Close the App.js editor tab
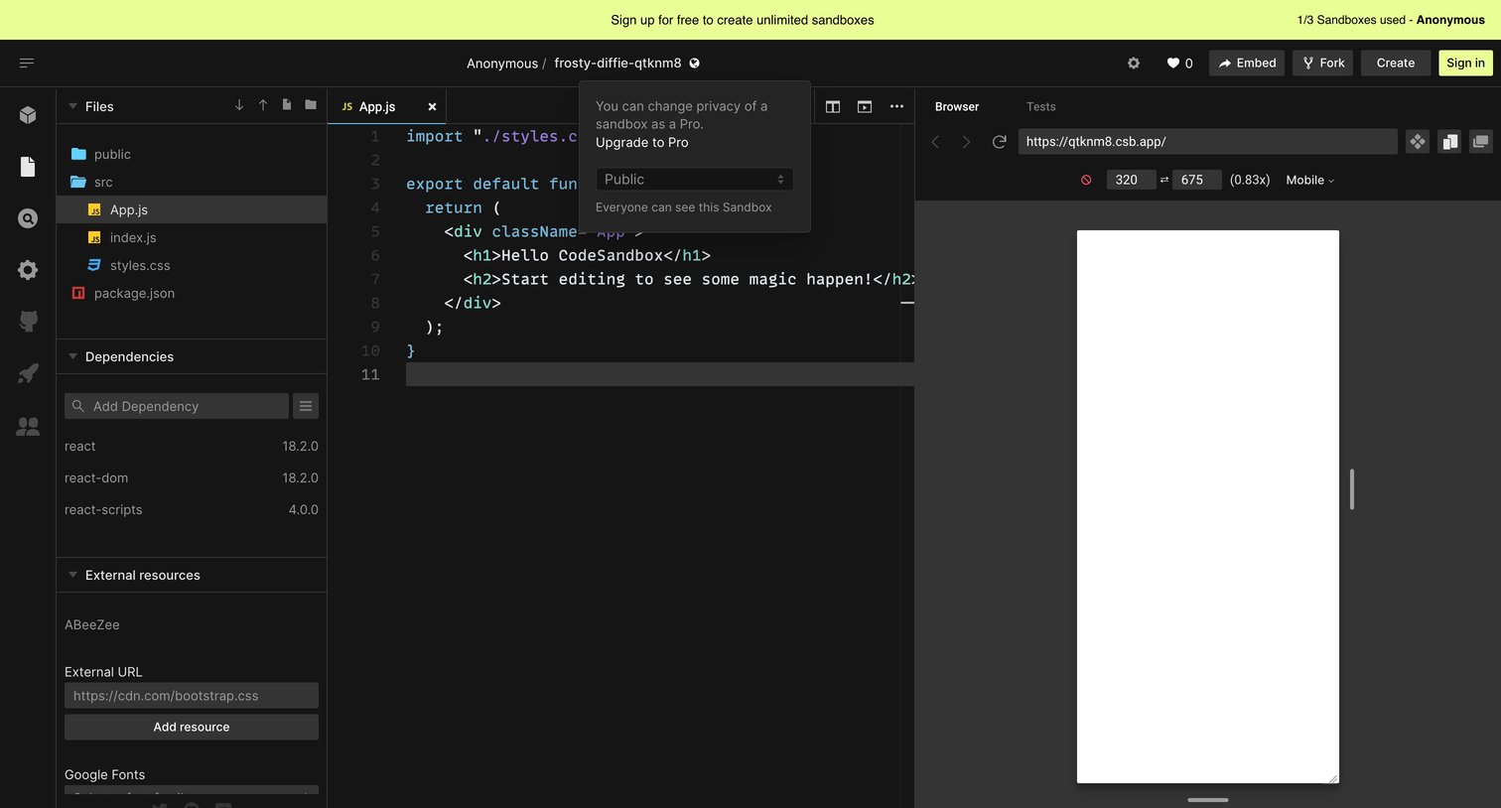Screen dimensions: 1501x808 (432, 106)
